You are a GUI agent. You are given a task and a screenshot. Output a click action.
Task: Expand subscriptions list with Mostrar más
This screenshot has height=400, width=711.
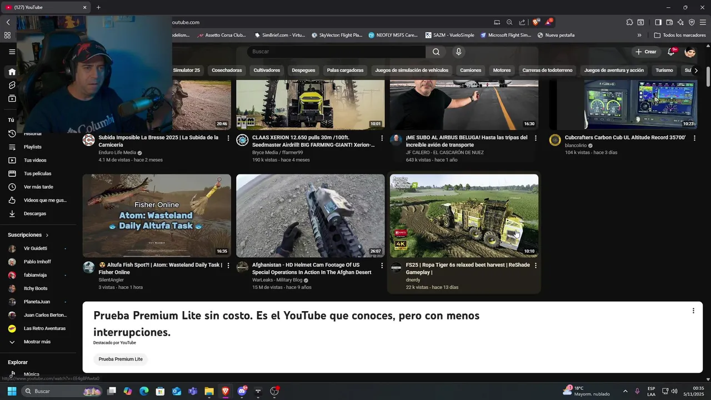pos(38,342)
